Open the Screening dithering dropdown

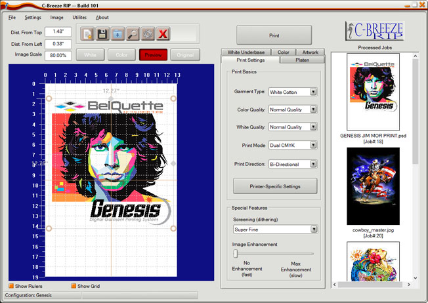[314, 230]
